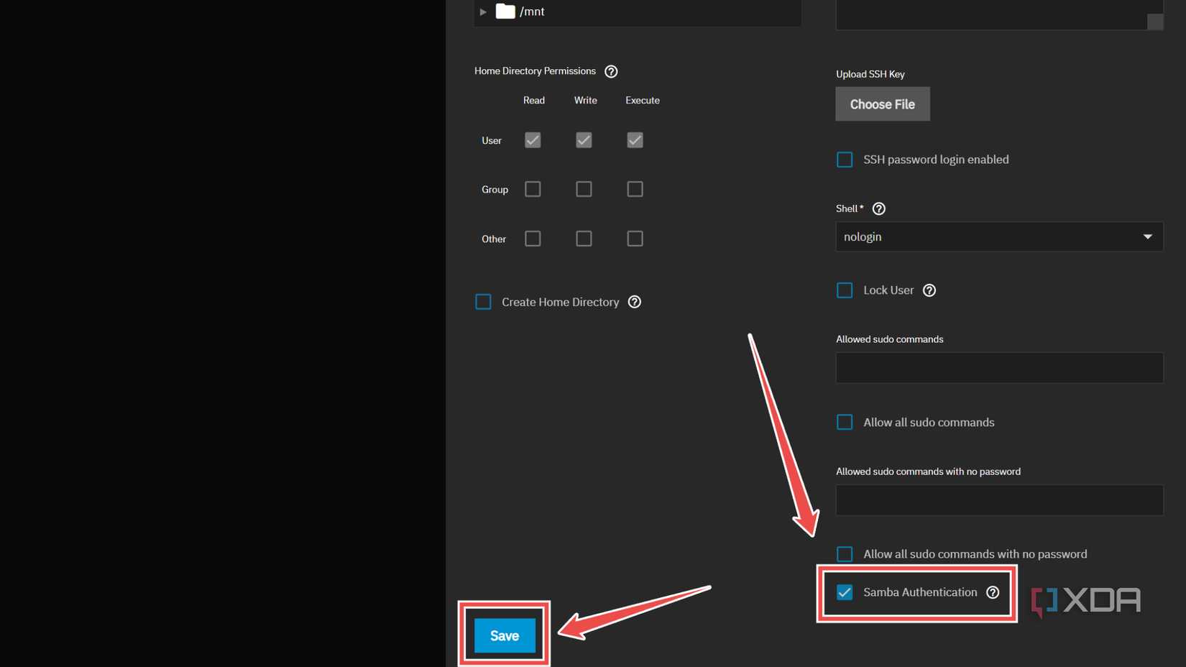Show help for Create Home Directory
This screenshot has height=667, width=1186.
[634, 302]
